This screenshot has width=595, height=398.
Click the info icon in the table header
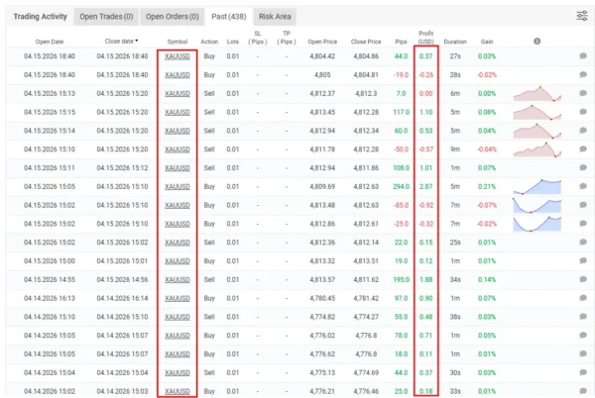point(536,41)
